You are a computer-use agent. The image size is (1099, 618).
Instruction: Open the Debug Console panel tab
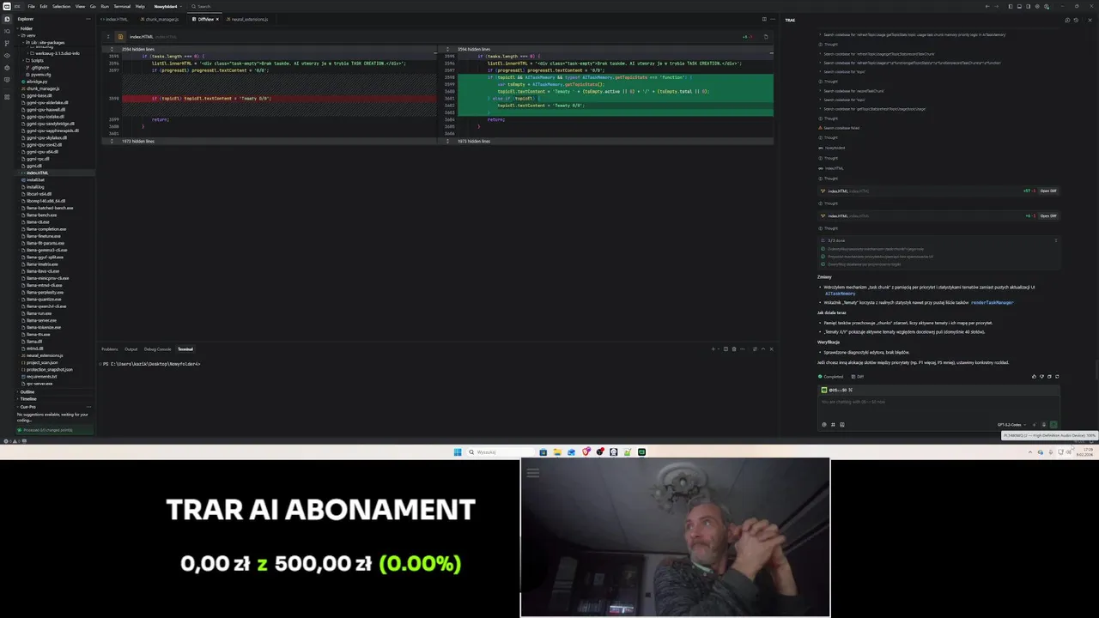click(157, 348)
